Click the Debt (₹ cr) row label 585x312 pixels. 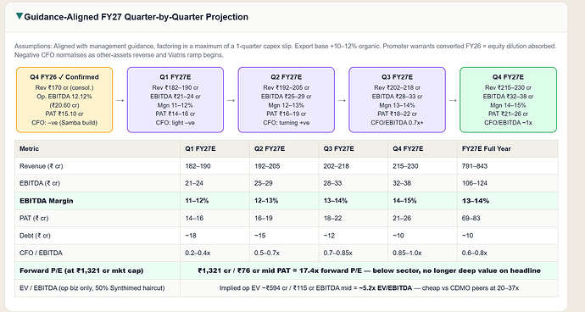(35, 236)
